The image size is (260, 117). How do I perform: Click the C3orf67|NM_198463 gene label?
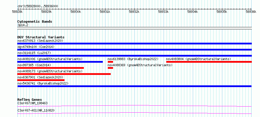(32, 103)
